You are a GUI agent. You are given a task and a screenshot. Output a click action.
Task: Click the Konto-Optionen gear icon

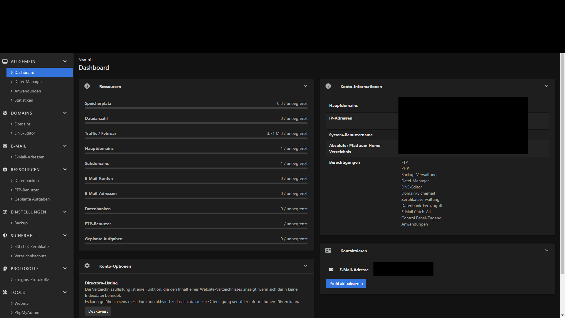tap(87, 266)
